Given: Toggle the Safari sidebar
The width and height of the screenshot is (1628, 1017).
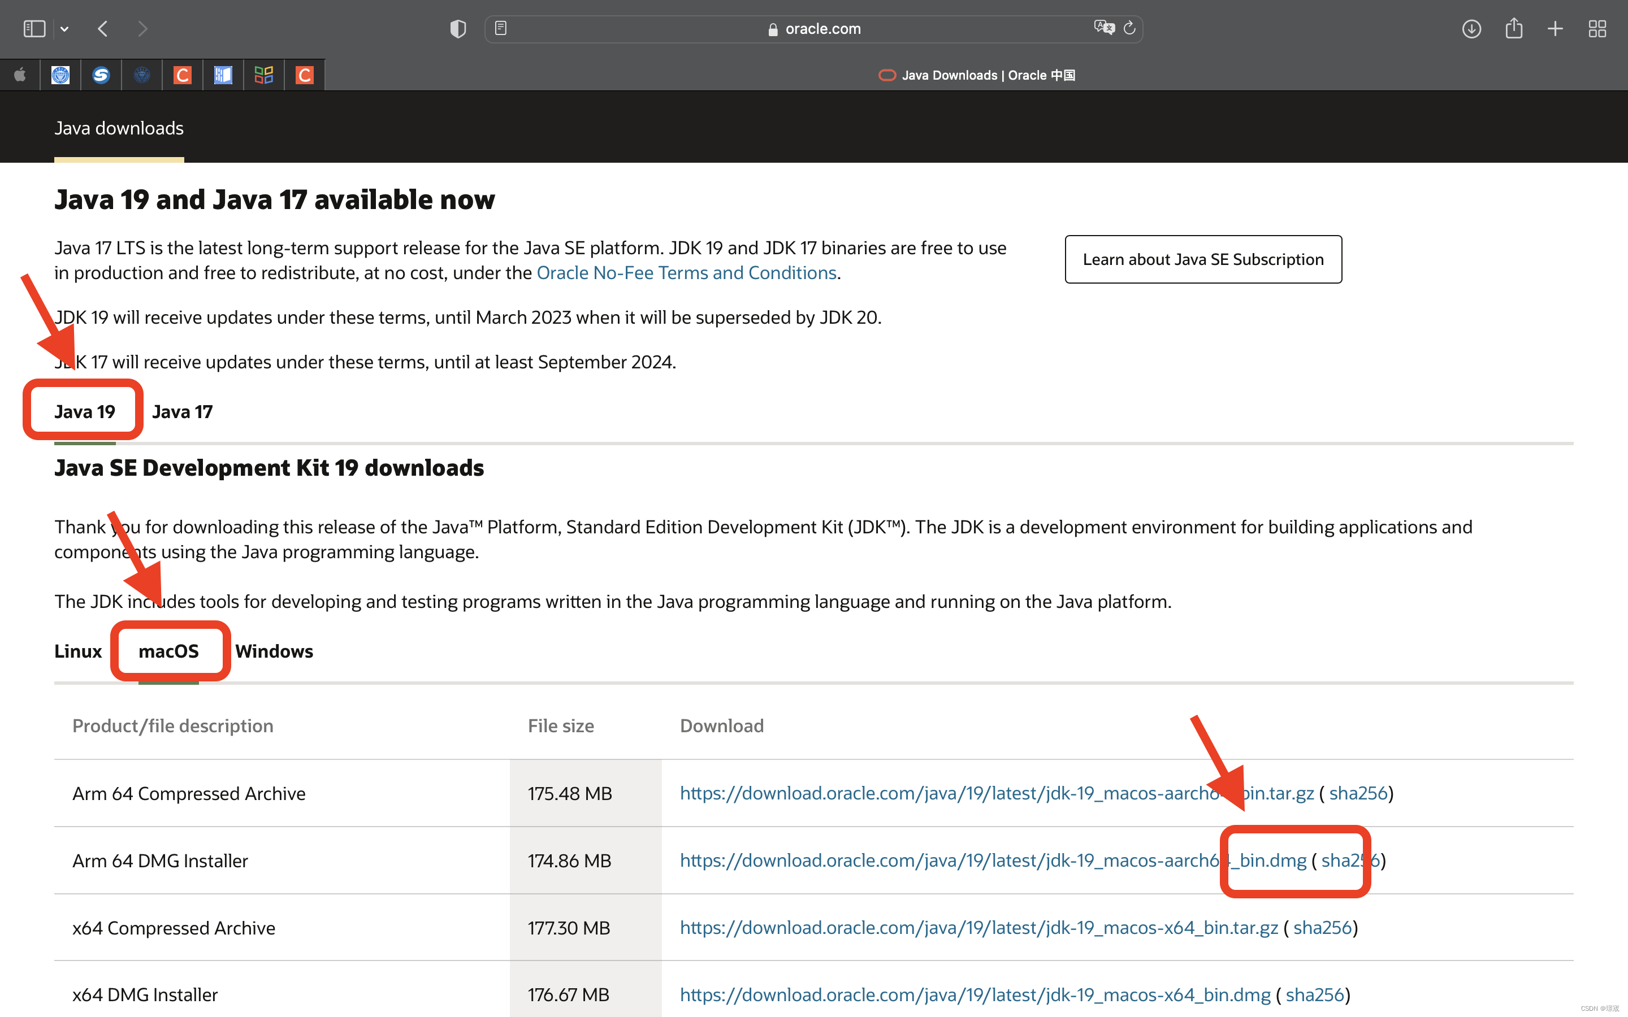Looking at the screenshot, I should coord(34,28).
